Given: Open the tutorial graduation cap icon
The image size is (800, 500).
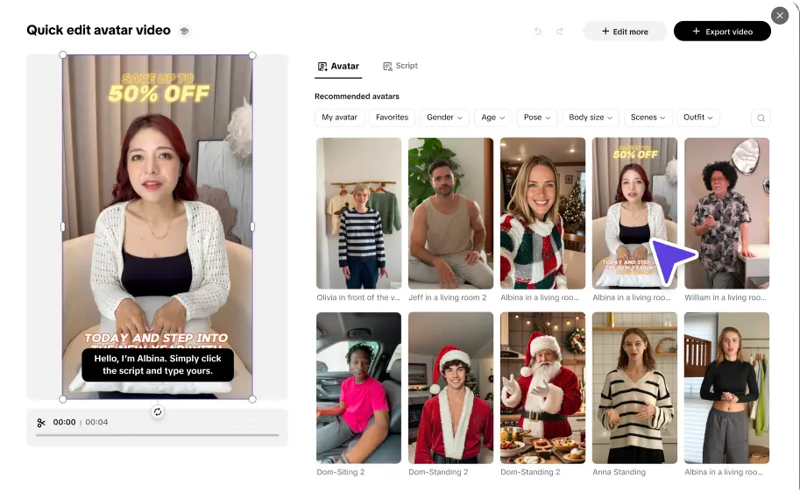Looking at the screenshot, I should pos(184,31).
